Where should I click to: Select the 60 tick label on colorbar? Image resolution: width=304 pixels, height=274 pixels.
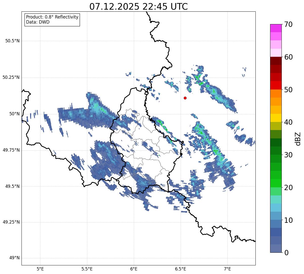click(288, 57)
